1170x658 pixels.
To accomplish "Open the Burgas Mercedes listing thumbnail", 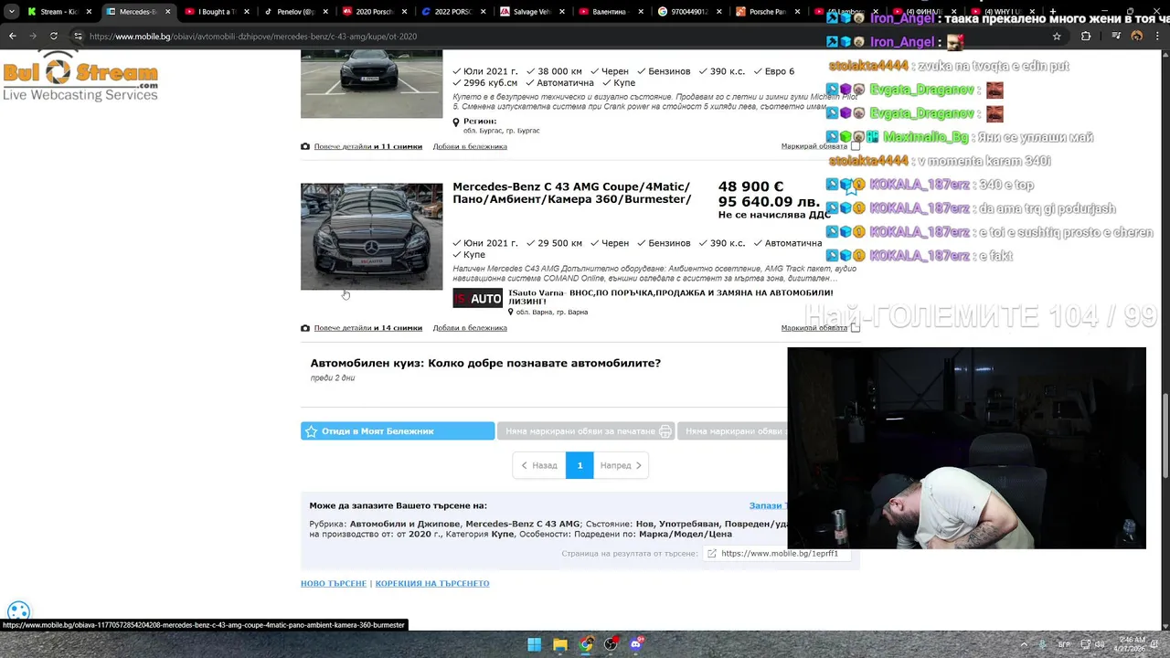I will [371, 84].
